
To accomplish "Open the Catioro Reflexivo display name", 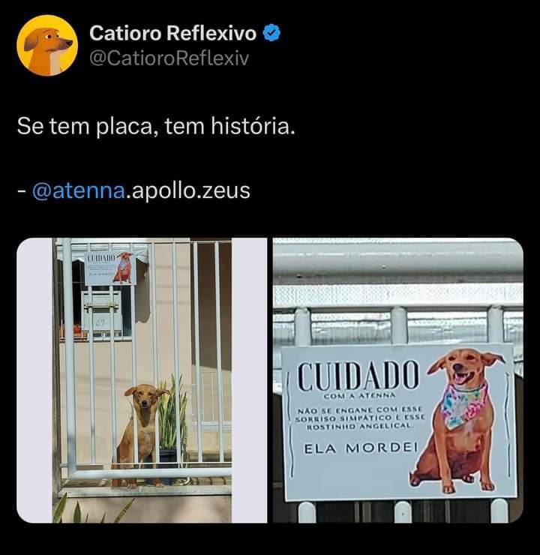I will 172,33.
